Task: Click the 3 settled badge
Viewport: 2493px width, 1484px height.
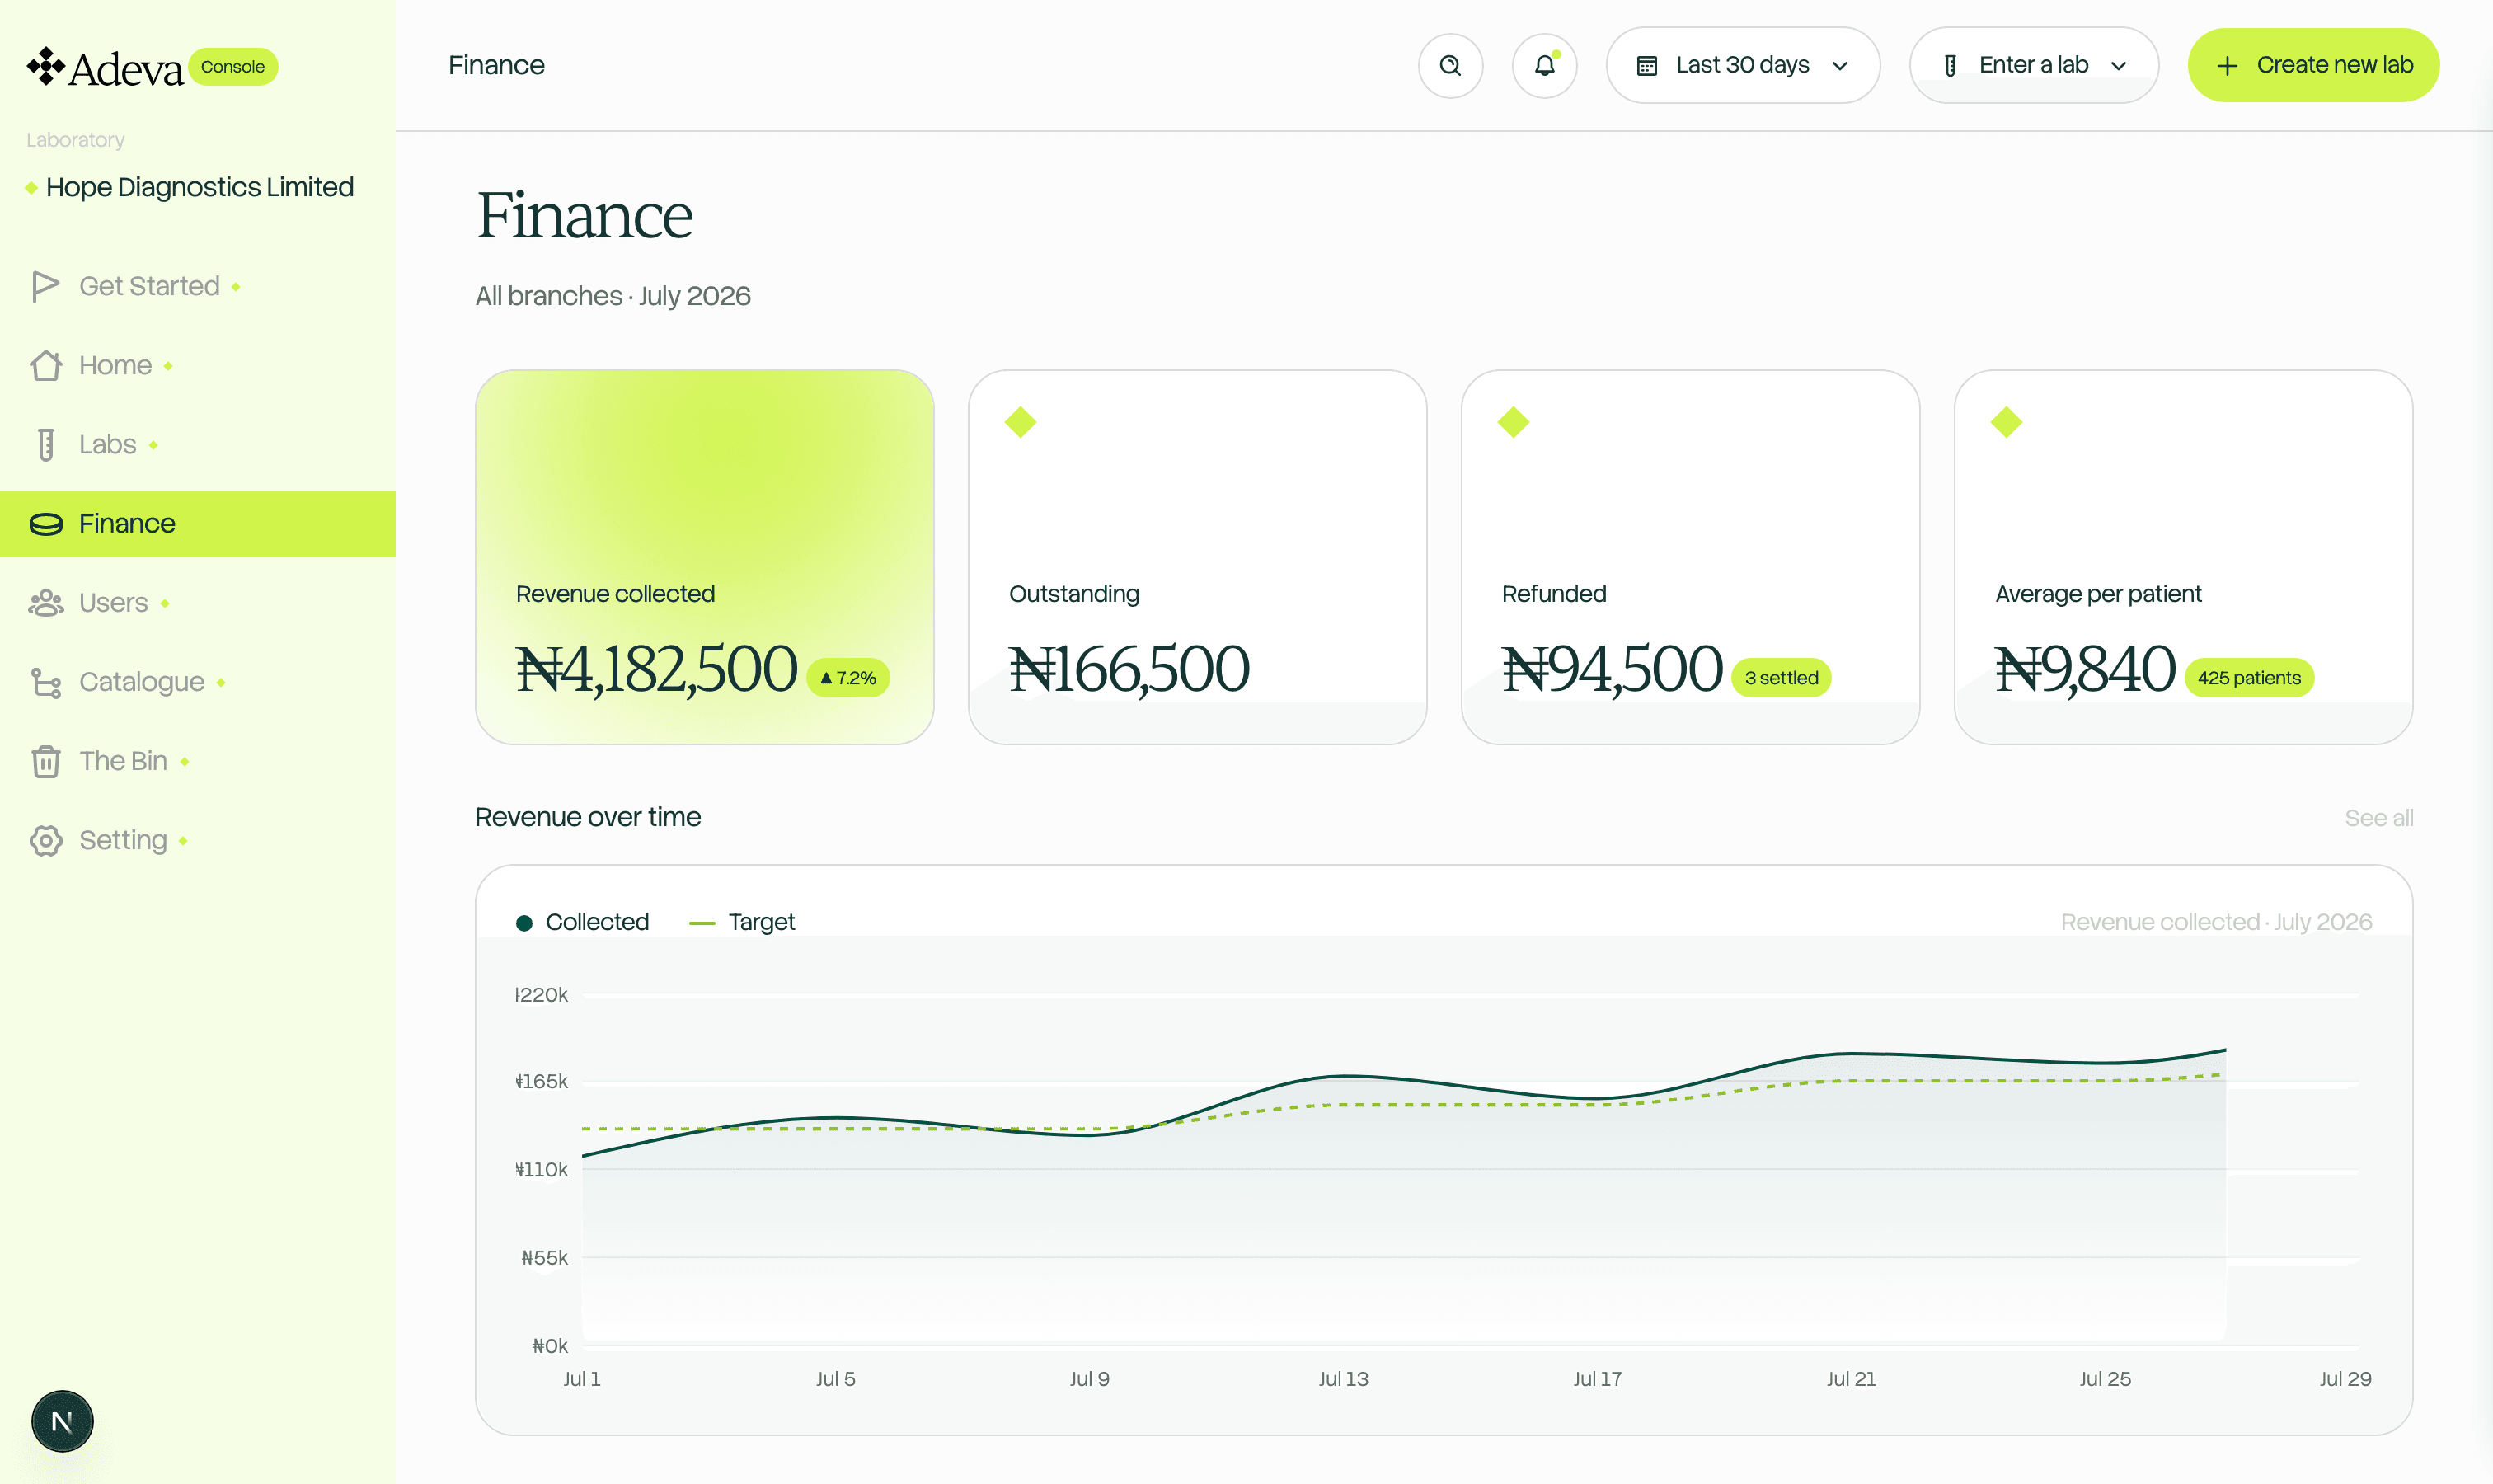Action: (1781, 678)
